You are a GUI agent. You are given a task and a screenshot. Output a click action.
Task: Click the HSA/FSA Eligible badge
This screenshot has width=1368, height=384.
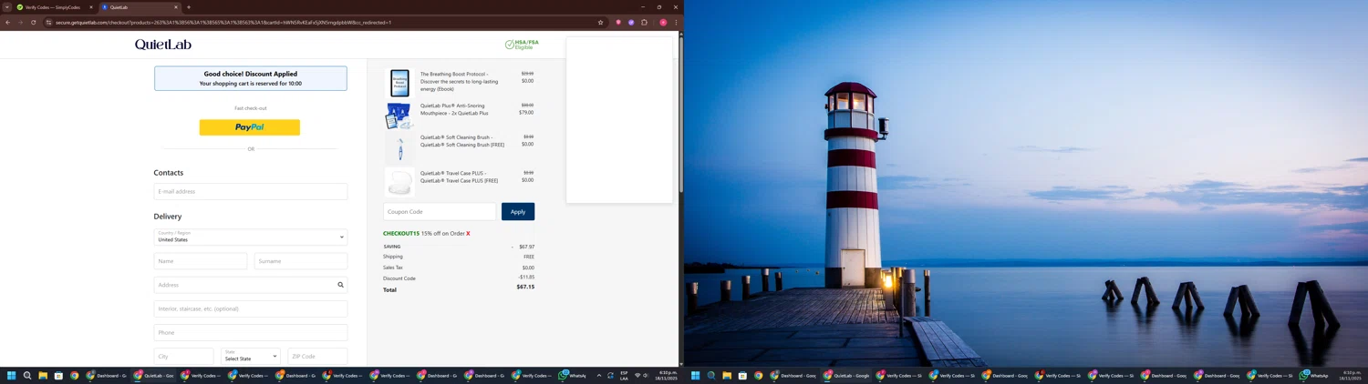tap(522, 44)
